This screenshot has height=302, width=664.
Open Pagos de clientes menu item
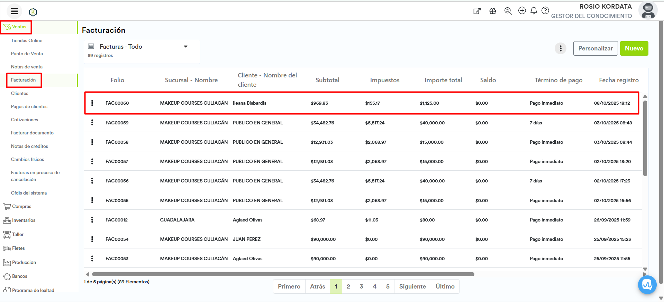pyautogui.click(x=29, y=106)
